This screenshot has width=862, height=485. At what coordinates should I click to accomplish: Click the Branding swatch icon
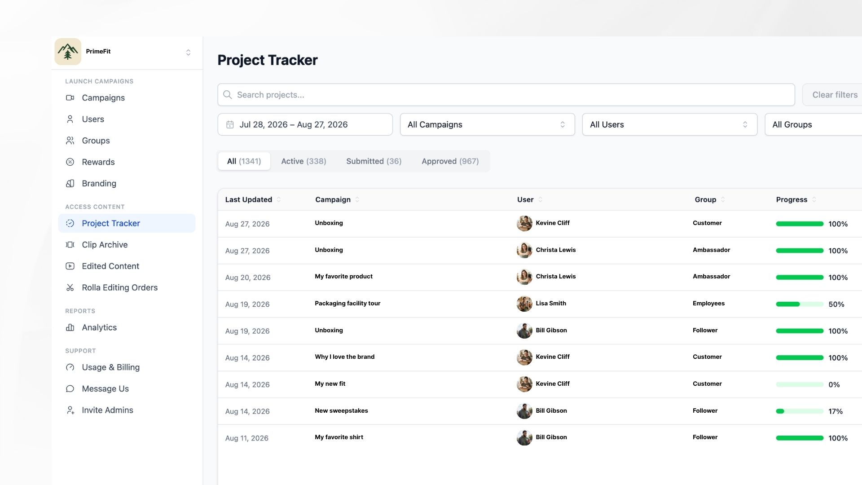(x=70, y=183)
